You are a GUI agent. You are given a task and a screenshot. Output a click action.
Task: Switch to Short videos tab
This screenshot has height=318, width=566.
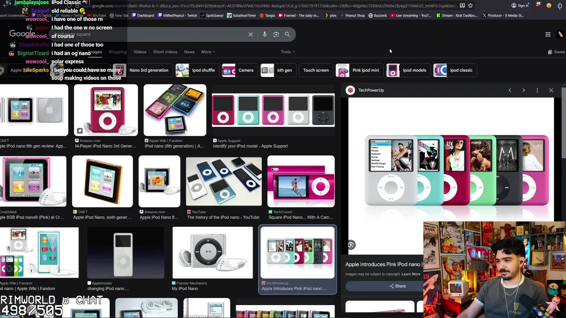[x=165, y=52]
